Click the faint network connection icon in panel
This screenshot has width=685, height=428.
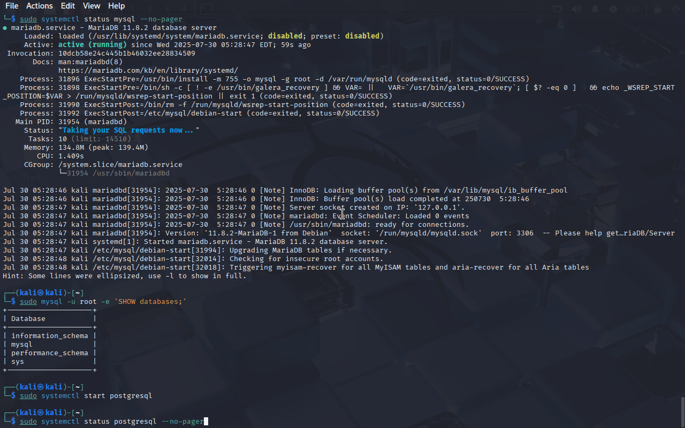[558, 9]
